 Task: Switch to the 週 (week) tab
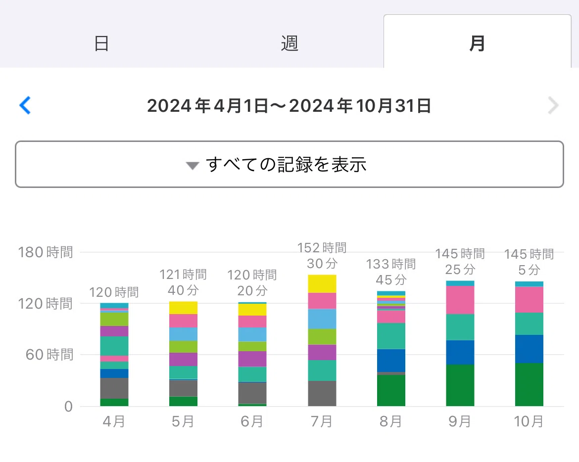[x=289, y=44]
